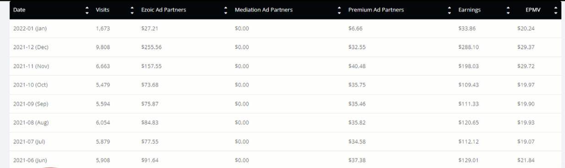Sort by Mediation Ad Partners arrows
The width and height of the screenshot is (565, 168).
(339, 10)
